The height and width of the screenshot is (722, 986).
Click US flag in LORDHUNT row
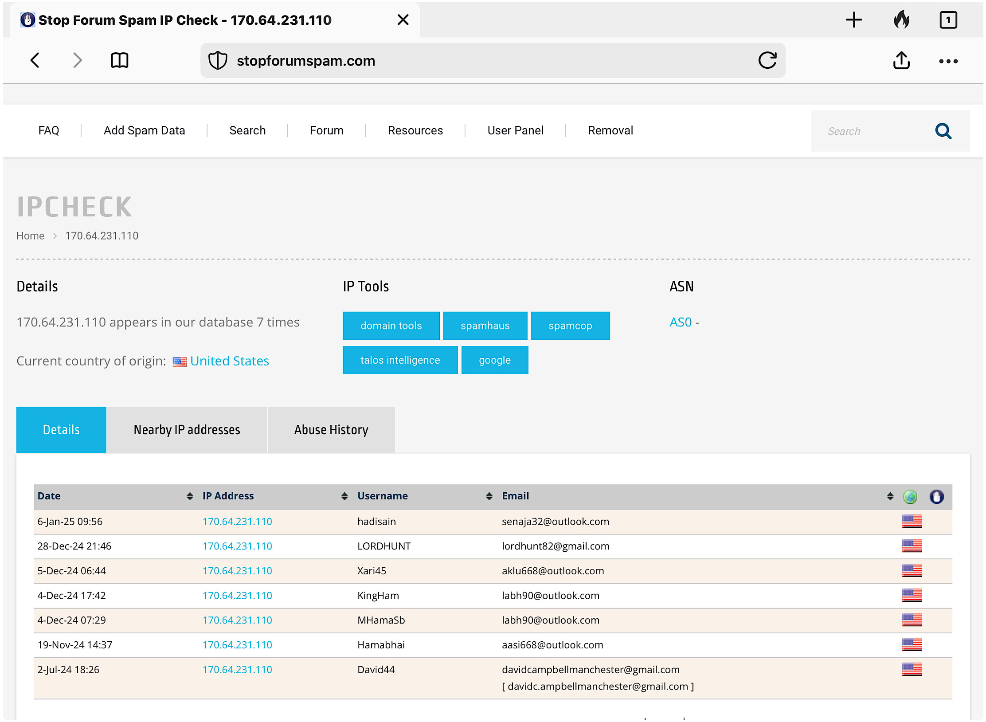(x=912, y=546)
